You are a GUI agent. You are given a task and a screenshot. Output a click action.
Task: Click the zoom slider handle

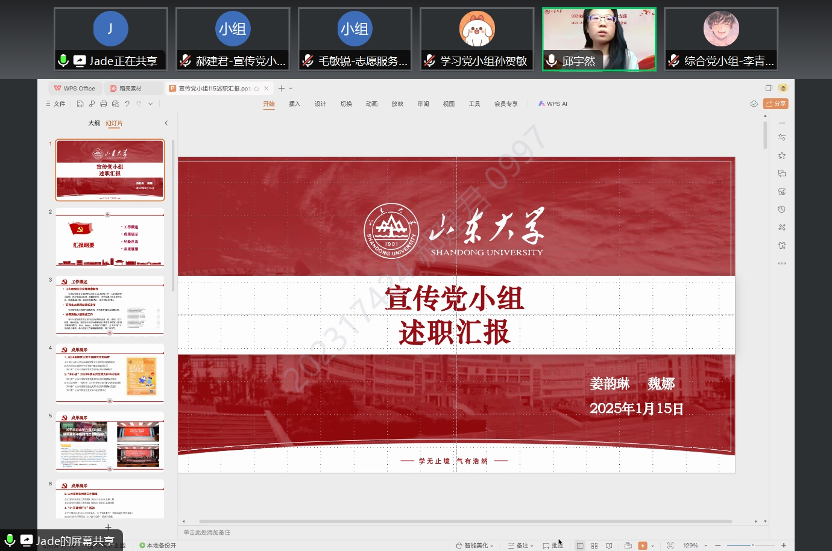752,546
